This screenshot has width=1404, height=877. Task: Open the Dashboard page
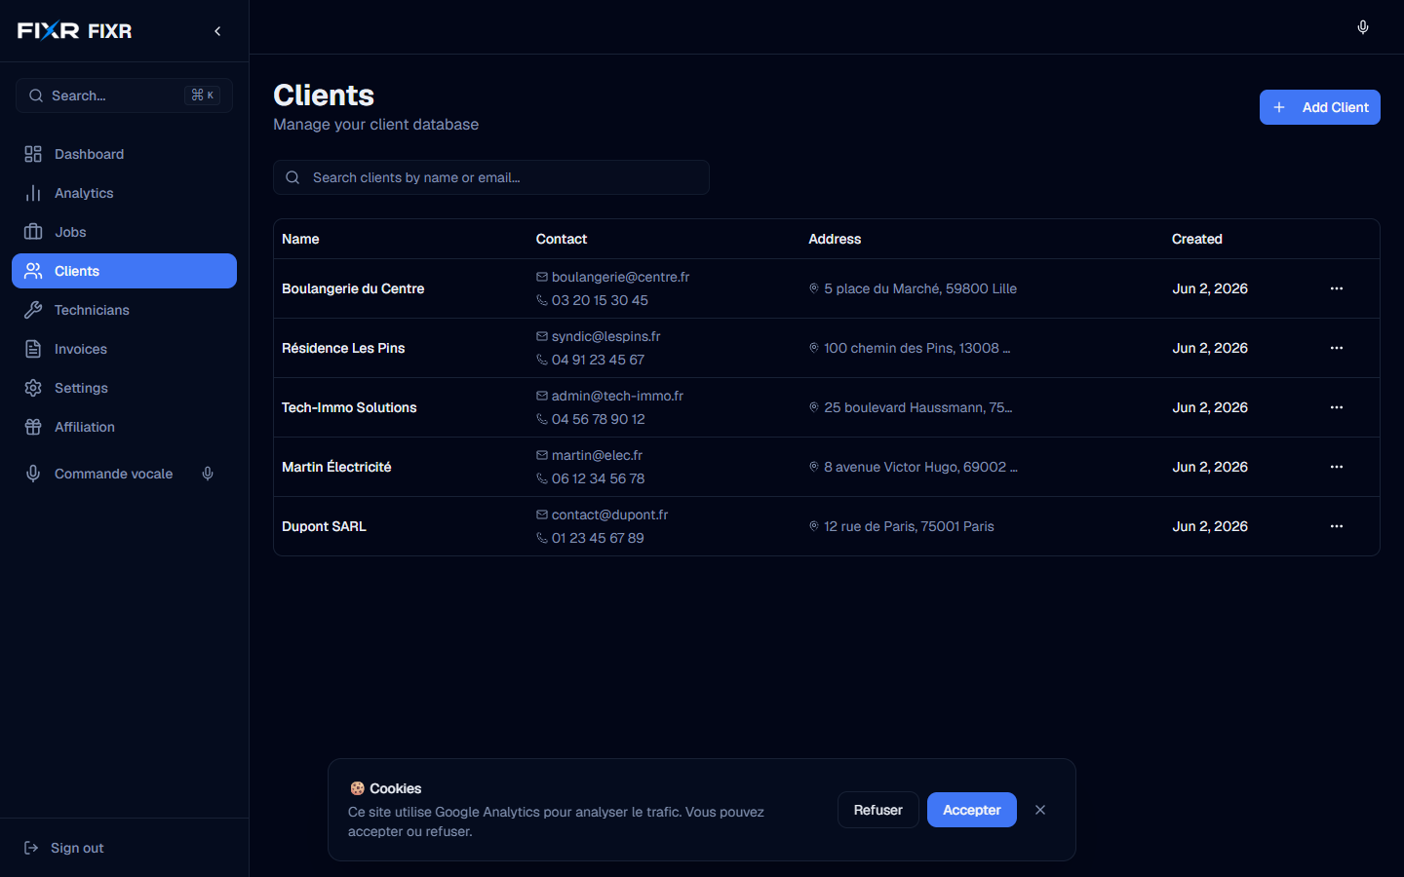click(x=124, y=154)
